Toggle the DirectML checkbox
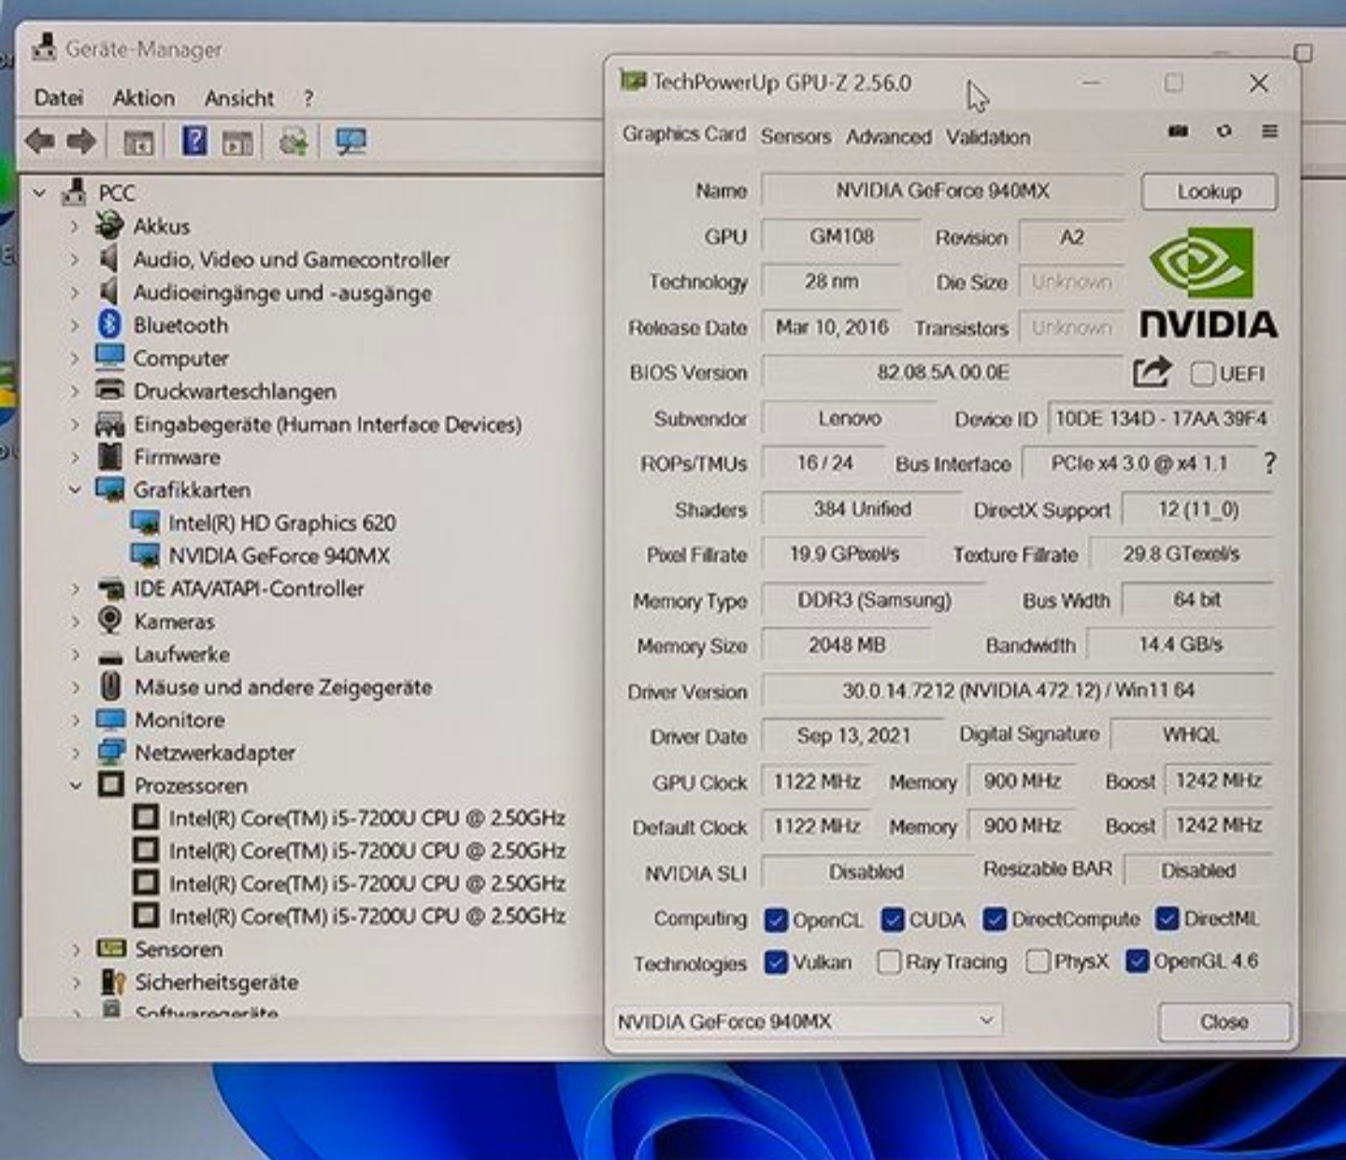The image size is (1346, 1160). (1167, 919)
